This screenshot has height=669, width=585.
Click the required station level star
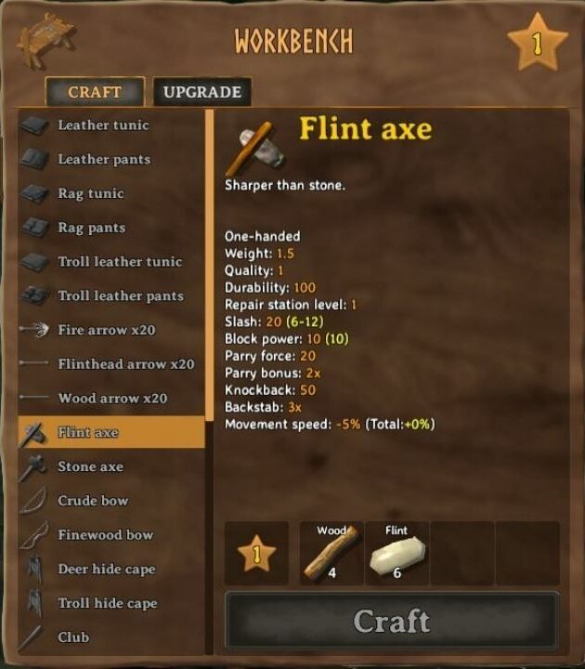pos(256,553)
